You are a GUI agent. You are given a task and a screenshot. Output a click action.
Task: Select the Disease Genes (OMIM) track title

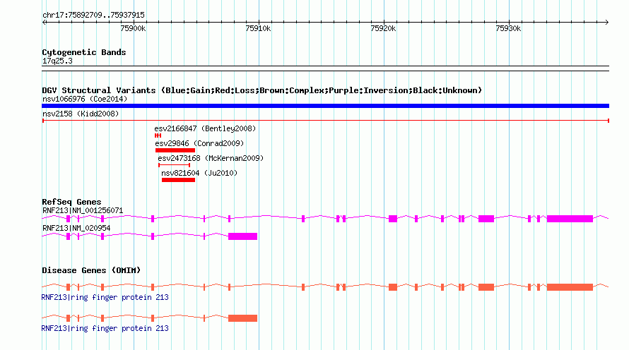click(91, 270)
